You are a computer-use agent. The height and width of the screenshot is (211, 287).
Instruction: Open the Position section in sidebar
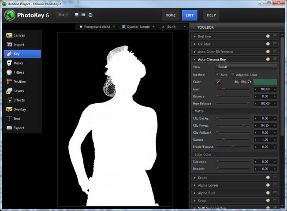(22, 82)
